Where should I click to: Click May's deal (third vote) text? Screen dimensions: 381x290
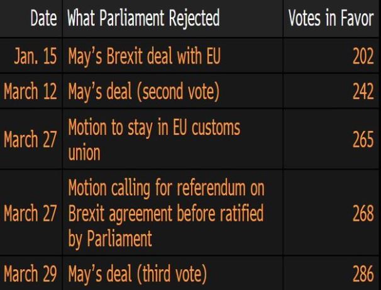tap(136, 274)
